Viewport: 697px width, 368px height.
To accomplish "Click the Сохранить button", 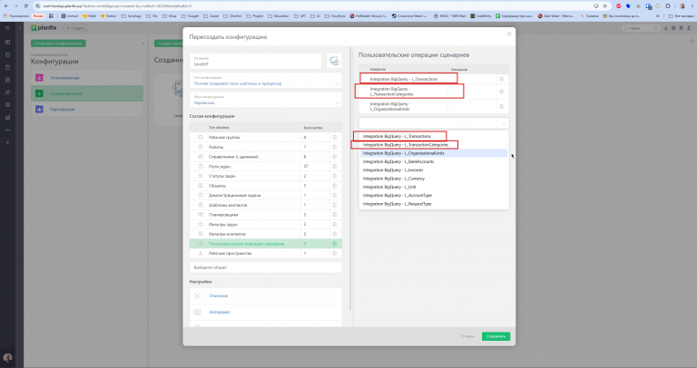I will coord(496,336).
